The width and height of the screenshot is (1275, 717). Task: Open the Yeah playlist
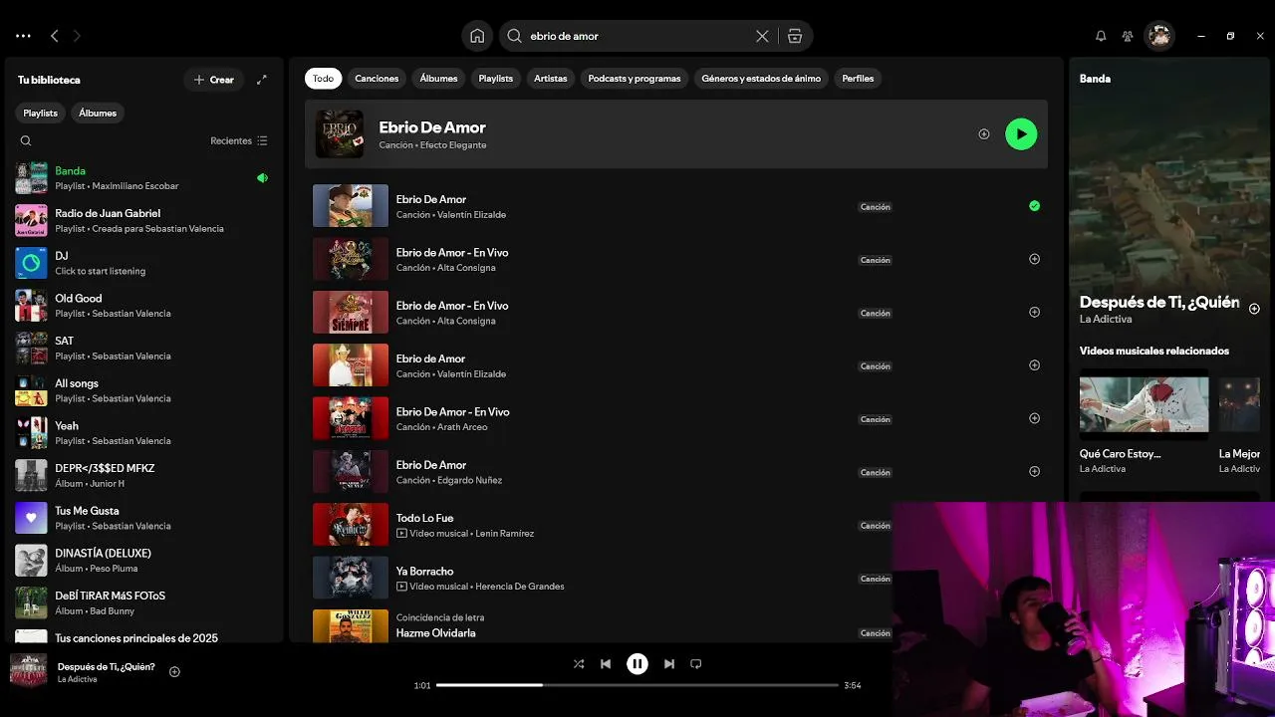click(144, 433)
